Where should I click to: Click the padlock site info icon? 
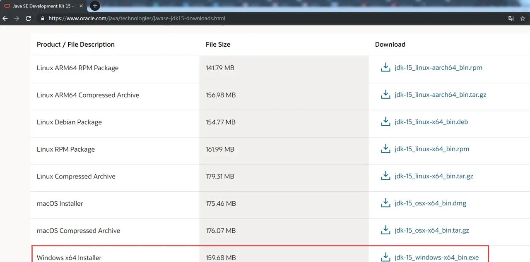click(42, 19)
